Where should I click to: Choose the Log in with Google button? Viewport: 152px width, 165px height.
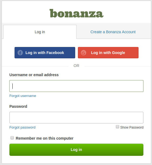108,53
